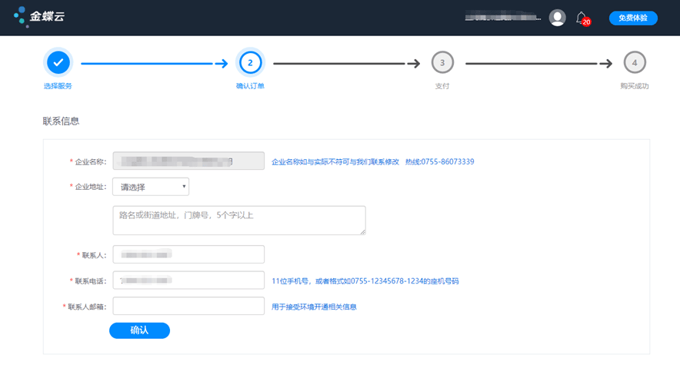680x365 pixels.
Task: Select step 3 支付 circle
Action: coord(442,63)
